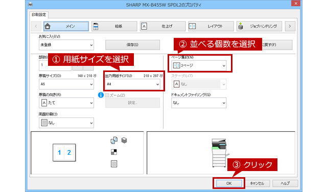Click the right arrow to show more tabs
327x192 pixels.
coord(290,26)
